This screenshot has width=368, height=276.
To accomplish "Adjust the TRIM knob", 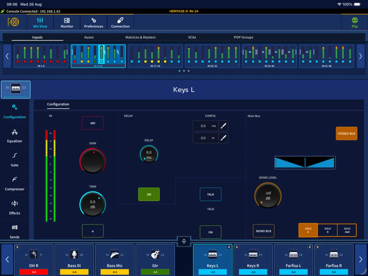I will pos(93,205).
